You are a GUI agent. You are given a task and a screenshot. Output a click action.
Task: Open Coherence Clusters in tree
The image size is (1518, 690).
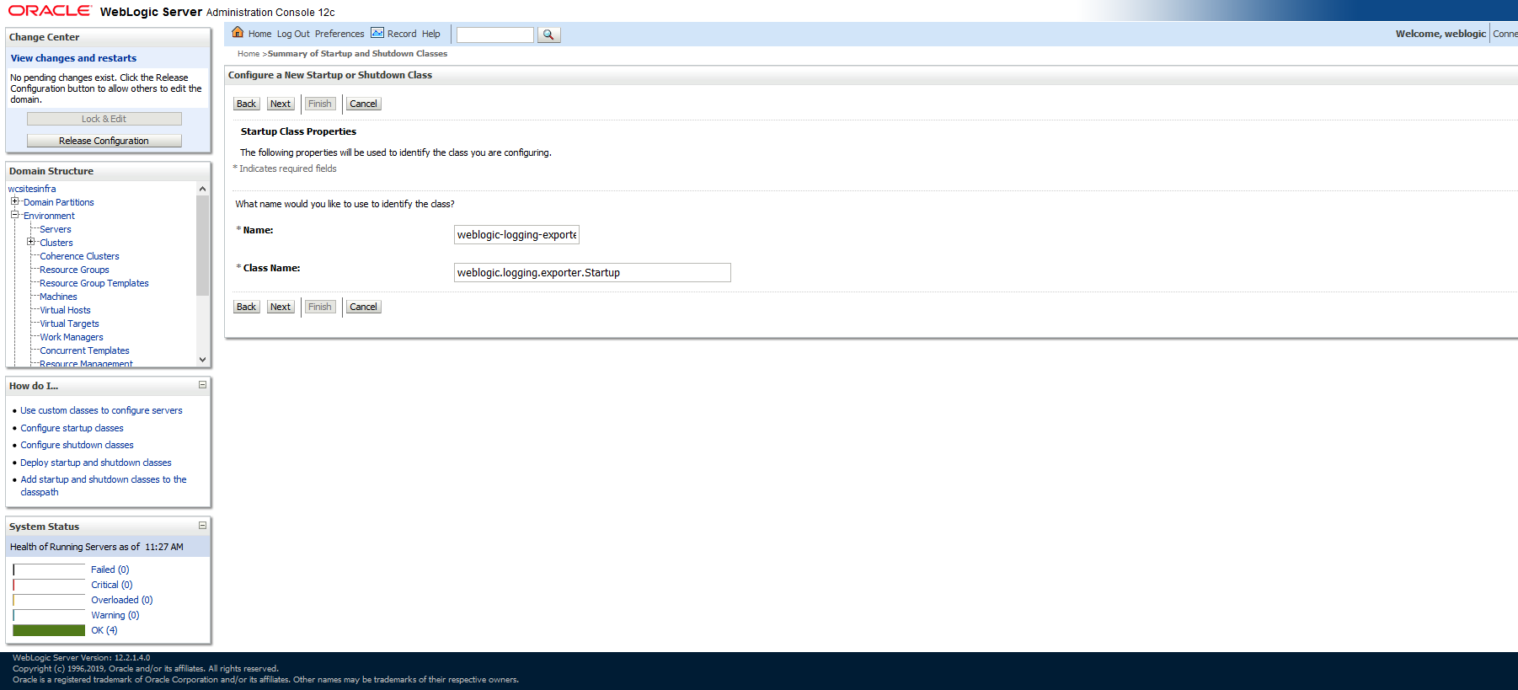(79, 256)
